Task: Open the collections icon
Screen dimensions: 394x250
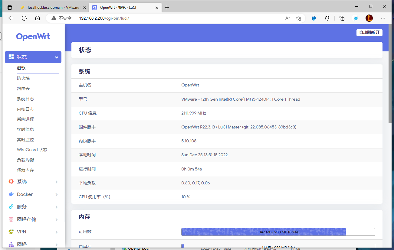Action: (x=342, y=18)
